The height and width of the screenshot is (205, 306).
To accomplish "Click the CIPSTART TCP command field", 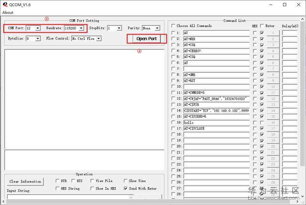I will click(x=217, y=111).
